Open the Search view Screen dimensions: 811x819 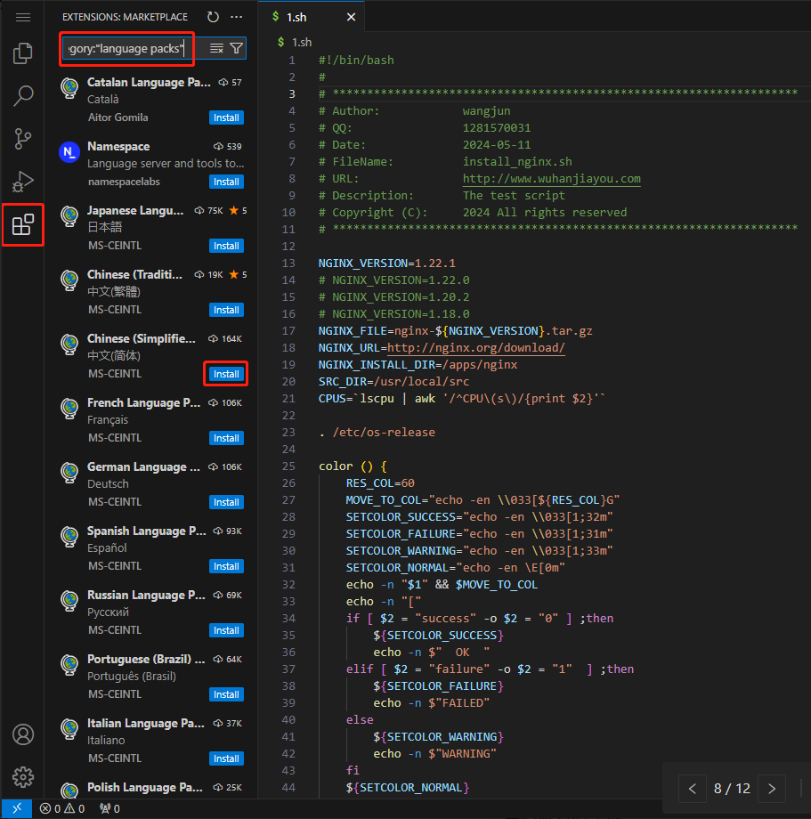(x=23, y=96)
